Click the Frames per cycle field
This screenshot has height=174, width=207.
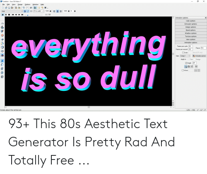coord(190,46)
